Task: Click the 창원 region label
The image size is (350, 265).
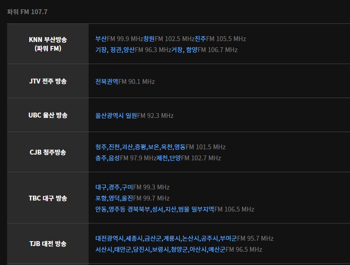Action: (149, 39)
